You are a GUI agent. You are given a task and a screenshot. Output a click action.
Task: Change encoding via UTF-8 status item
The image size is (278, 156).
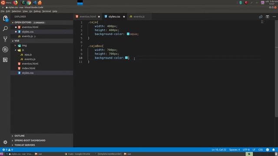pyautogui.click(x=246, y=149)
